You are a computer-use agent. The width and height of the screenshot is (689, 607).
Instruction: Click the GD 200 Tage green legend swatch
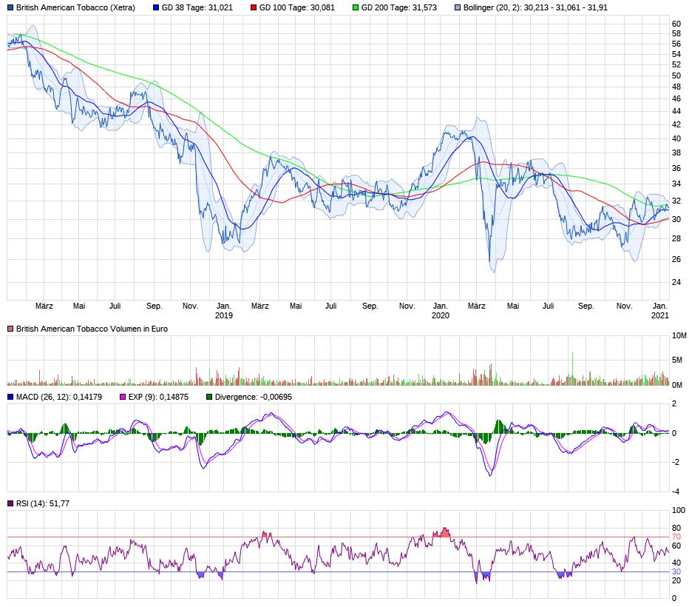pyautogui.click(x=356, y=7)
